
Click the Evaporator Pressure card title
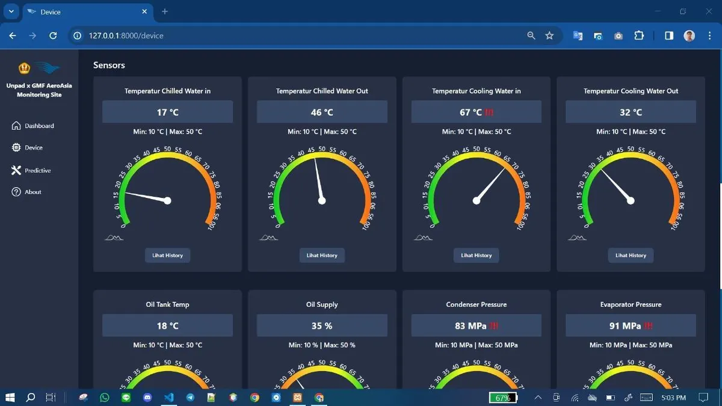pyautogui.click(x=631, y=304)
